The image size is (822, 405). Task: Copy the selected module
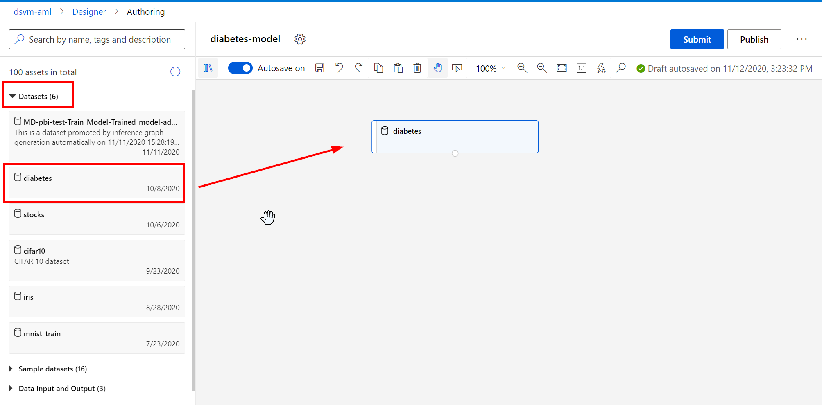tap(378, 68)
